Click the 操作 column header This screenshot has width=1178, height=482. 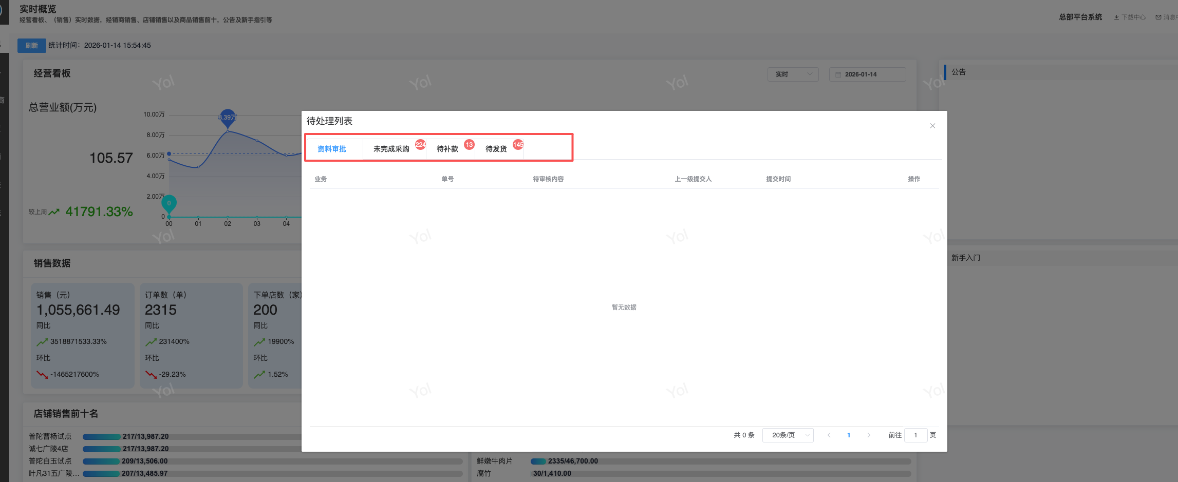pos(914,179)
